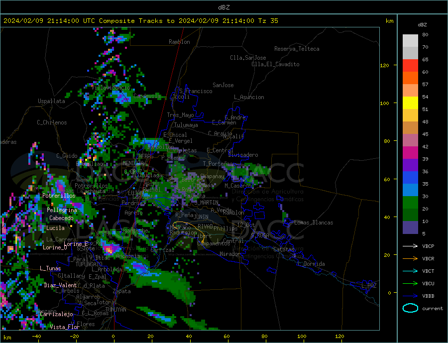Click the L_Tunas map label
448x343 pixels.
click(50, 268)
